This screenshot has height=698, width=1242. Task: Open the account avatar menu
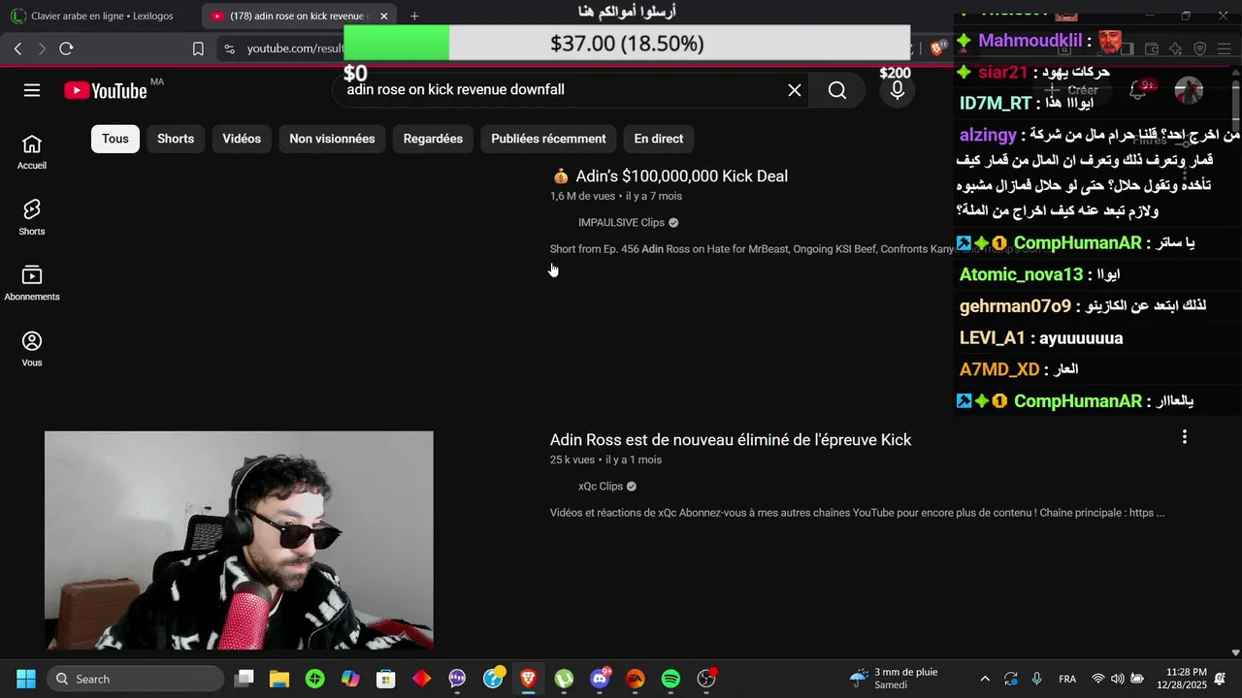[1189, 90]
